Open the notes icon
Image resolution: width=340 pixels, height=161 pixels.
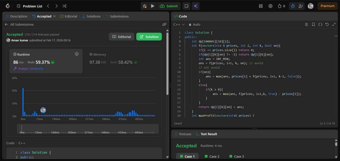click(186, 6)
